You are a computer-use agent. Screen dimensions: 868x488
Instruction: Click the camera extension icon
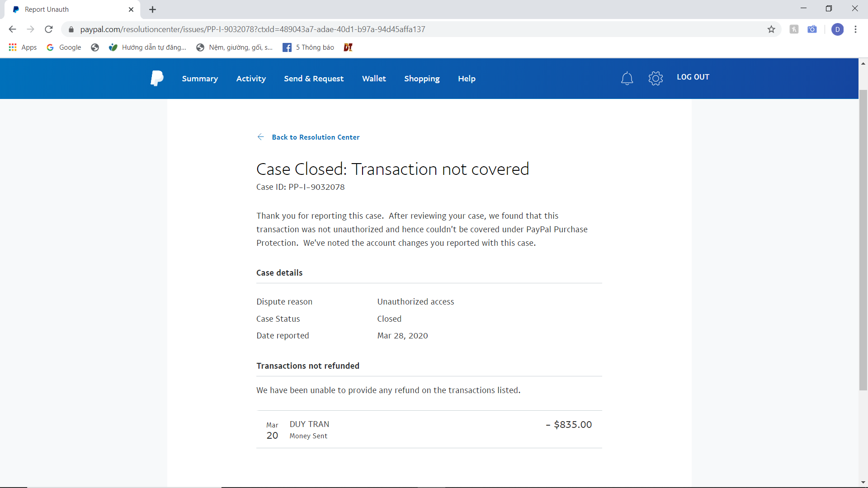(x=812, y=29)
